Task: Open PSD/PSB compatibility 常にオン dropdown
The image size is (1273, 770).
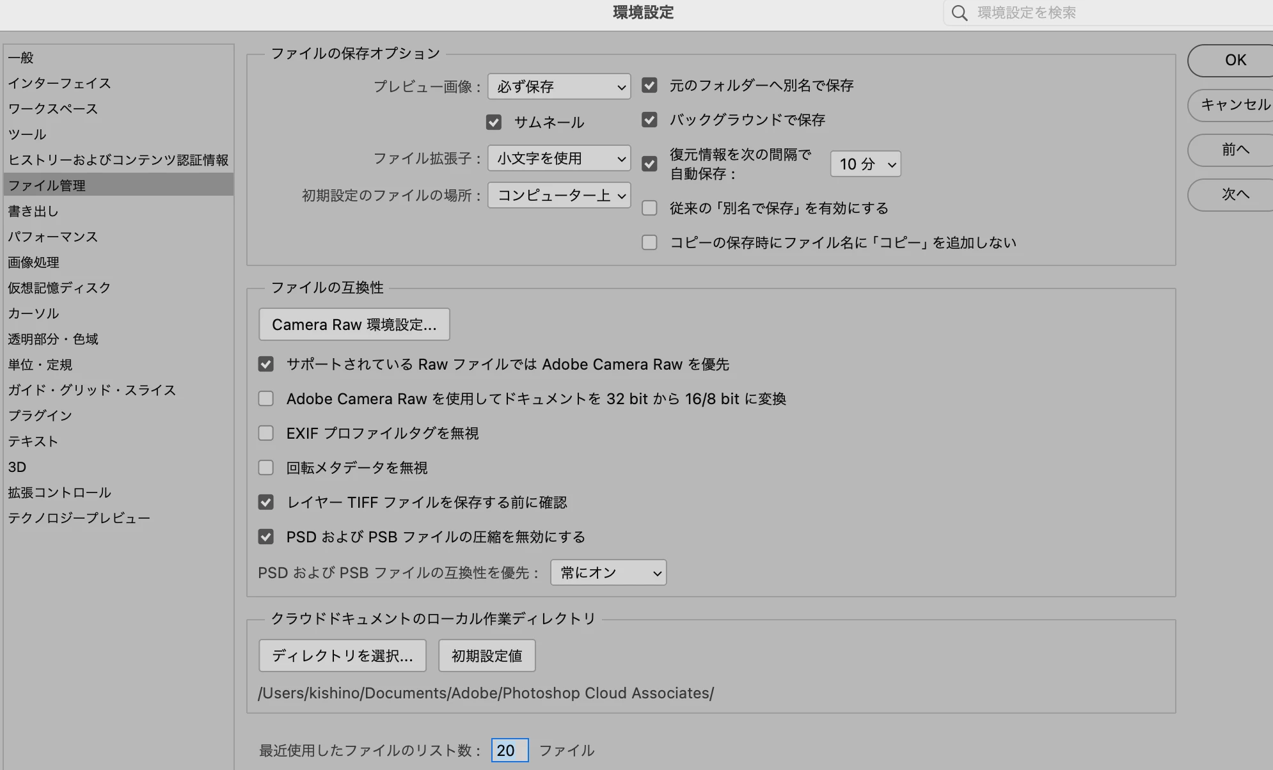Action: point(608,572)
